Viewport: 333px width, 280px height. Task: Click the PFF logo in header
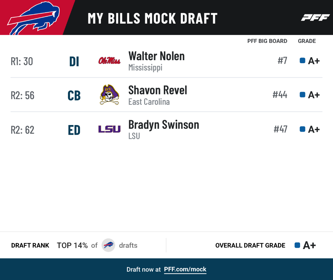(x=315, y=18)
